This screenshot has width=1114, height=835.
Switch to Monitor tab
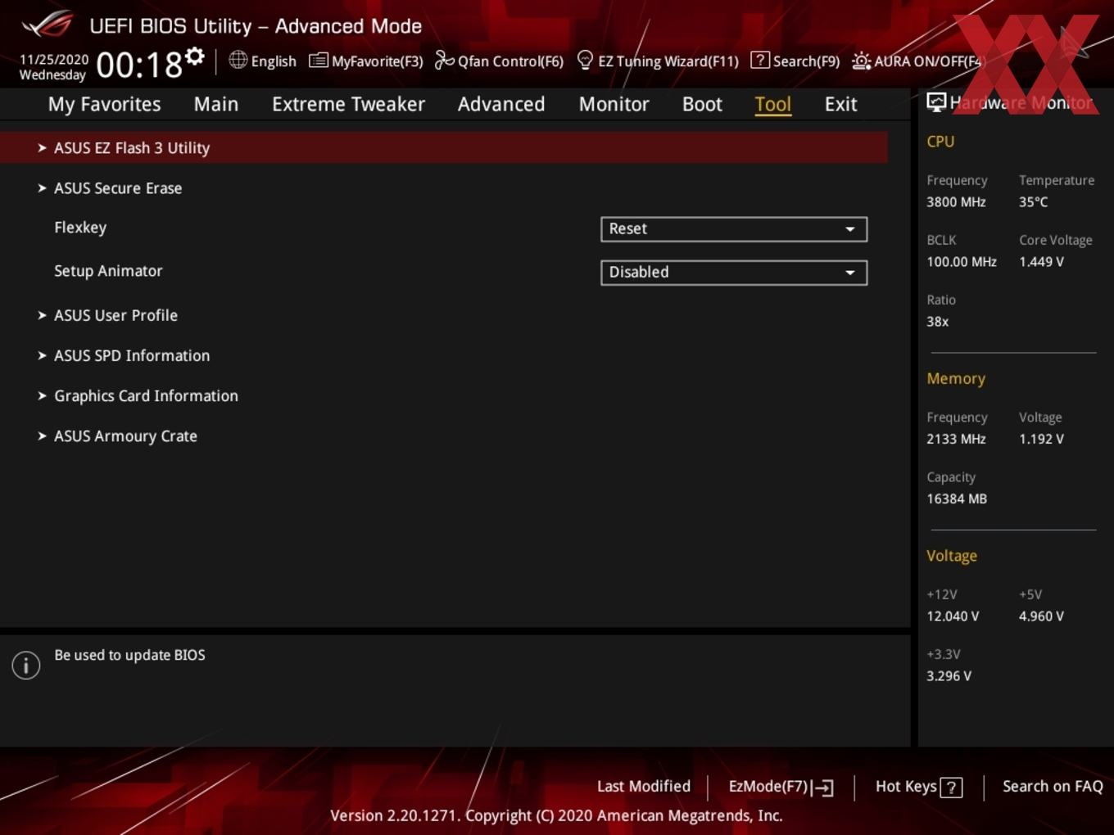pyautogui.click(x=614, y=104)
